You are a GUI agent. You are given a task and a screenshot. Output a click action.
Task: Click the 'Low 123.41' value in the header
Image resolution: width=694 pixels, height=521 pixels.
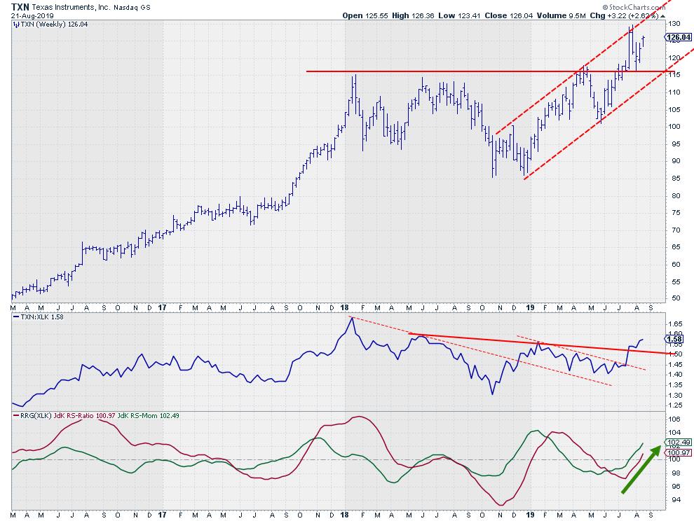point(459,15)
